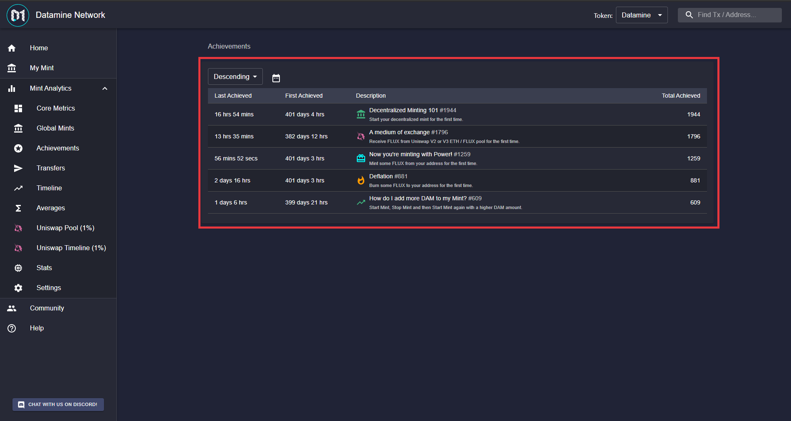Viewport: 791px width, 421px height.
Task: Click Chat With Us On Discord button
Action: [58, 404]
